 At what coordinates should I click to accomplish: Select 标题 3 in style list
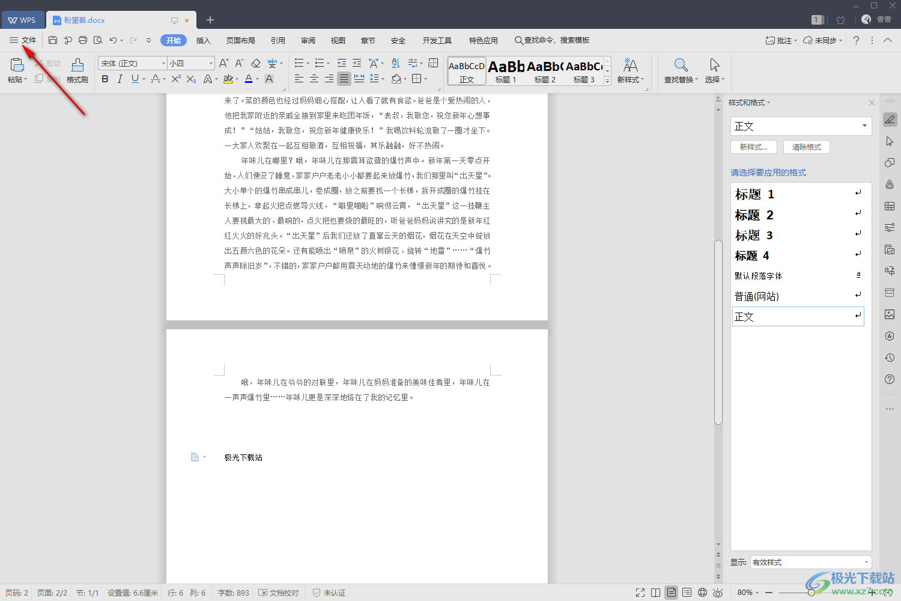798,235
